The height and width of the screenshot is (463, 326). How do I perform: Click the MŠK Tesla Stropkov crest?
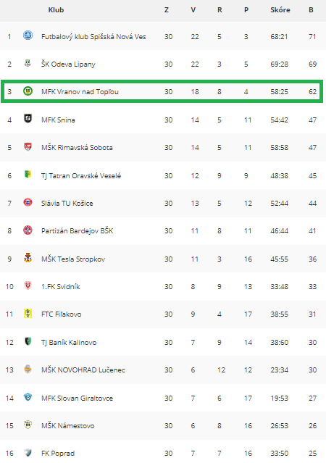pos(28,258)
